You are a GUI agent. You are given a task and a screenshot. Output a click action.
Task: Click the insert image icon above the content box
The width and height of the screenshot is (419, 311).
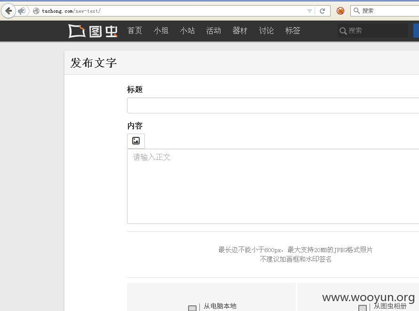pyautogui.click(x=136, y=141)
